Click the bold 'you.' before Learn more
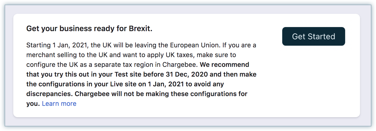The height and width of the screenshot is (131, 376). [x=33, y=103]
